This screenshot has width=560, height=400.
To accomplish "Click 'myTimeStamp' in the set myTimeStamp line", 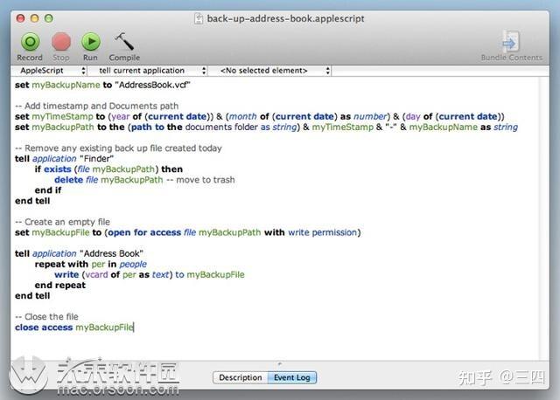I will coord(62,116).
